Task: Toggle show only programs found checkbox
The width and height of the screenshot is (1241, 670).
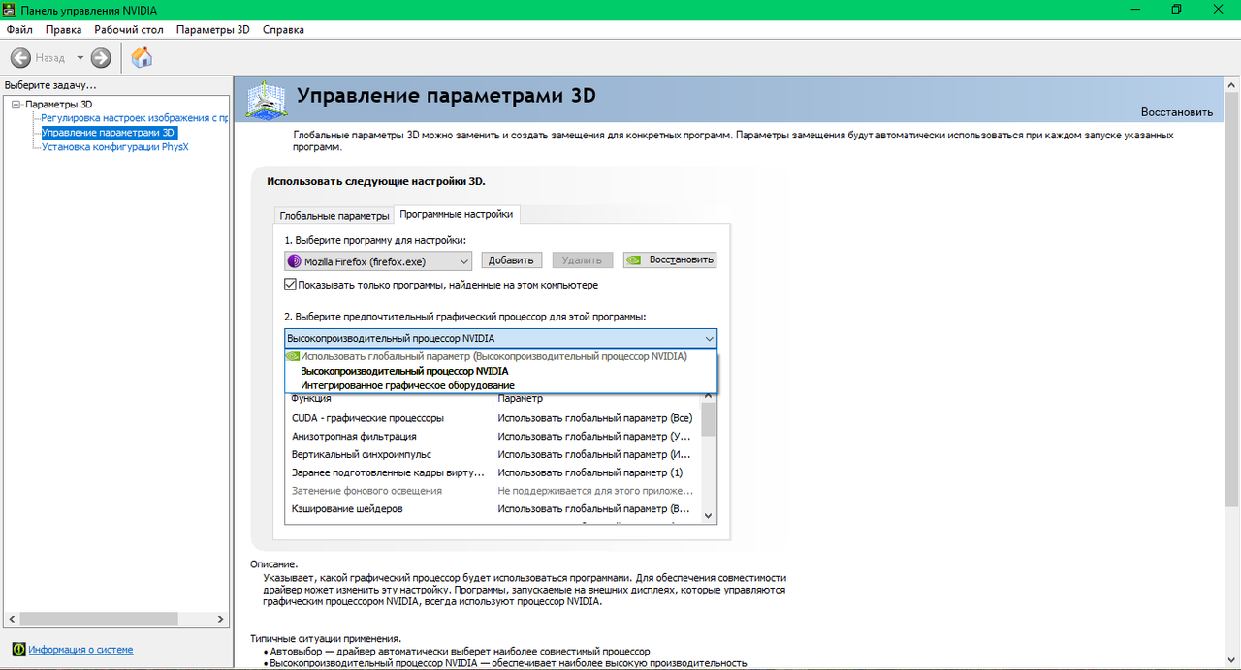Action: click(x=290, y=285)
